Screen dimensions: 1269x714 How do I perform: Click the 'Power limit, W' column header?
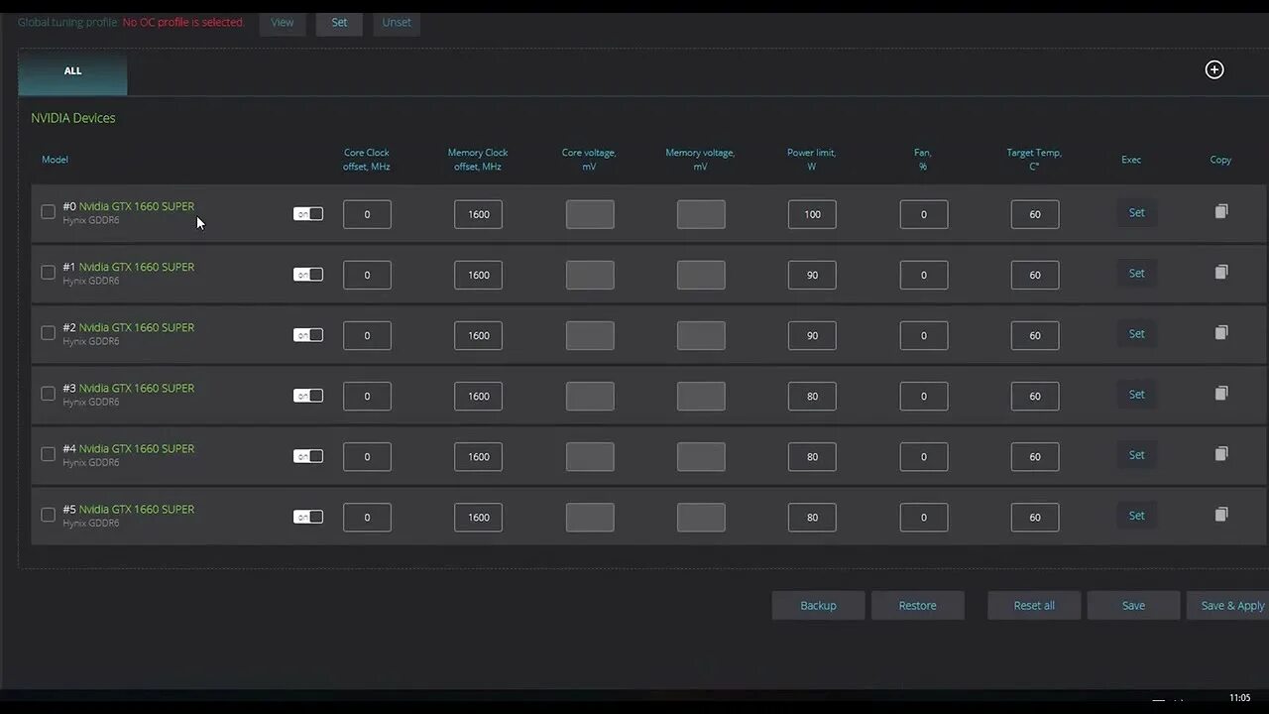tap(812, 160)
